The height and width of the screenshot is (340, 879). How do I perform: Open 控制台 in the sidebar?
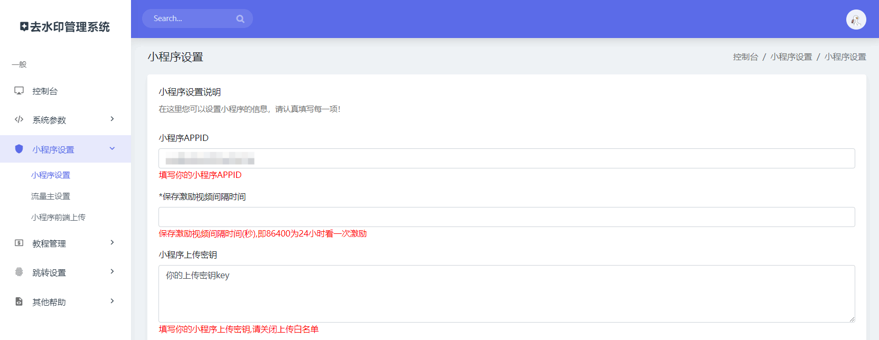(66, 91)
